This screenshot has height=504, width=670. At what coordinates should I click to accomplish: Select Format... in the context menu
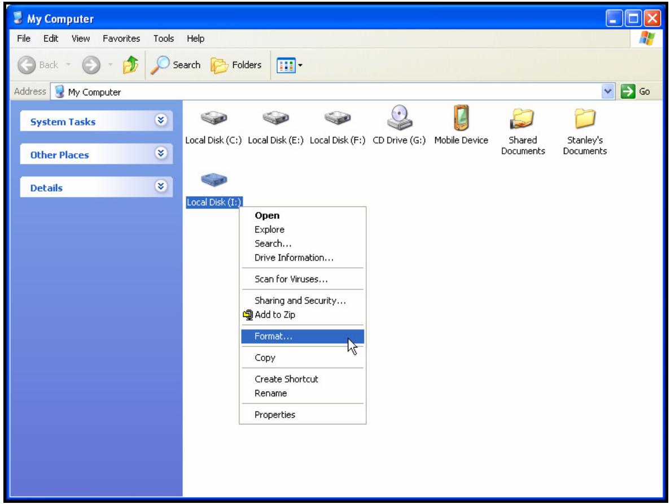coord(303,336)
